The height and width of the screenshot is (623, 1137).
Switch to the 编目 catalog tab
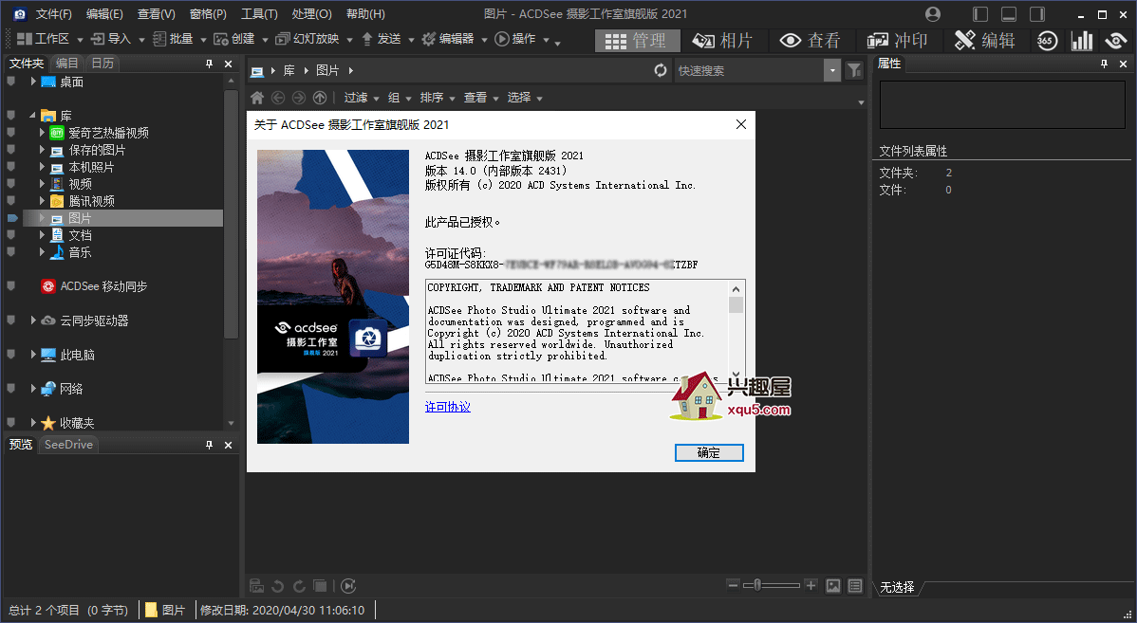66,63
